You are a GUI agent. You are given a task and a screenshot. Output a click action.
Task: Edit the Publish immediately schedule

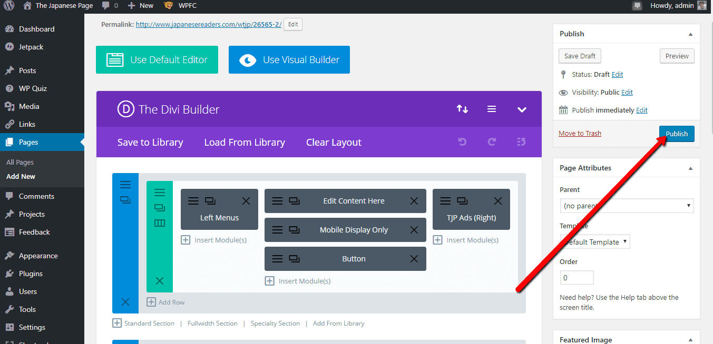pos(642,110)
